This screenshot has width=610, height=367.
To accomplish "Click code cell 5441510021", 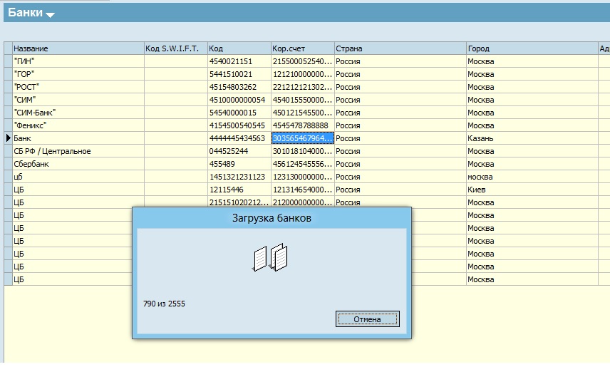I will pyautogui.click(x=239, y=74).
